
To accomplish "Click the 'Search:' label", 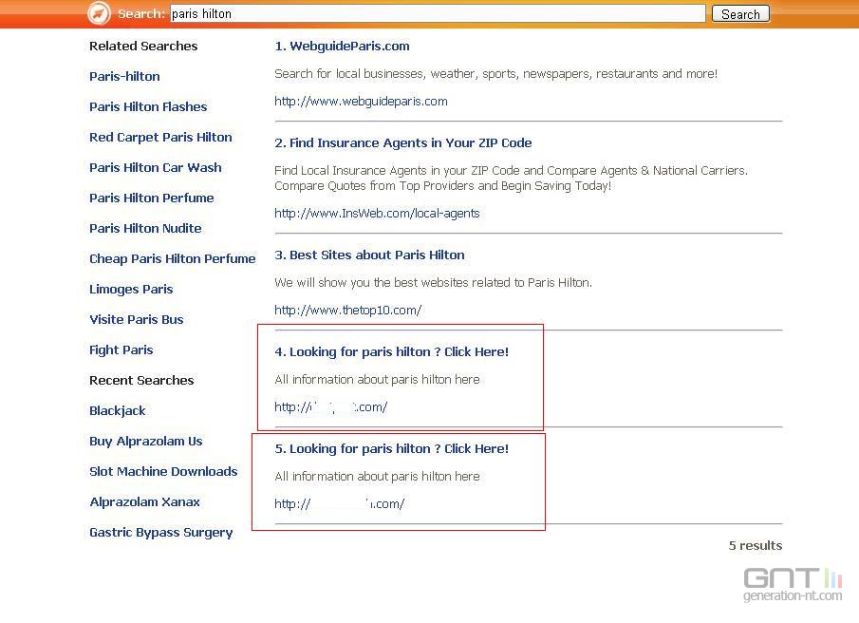I will click(x=140, y=13).
